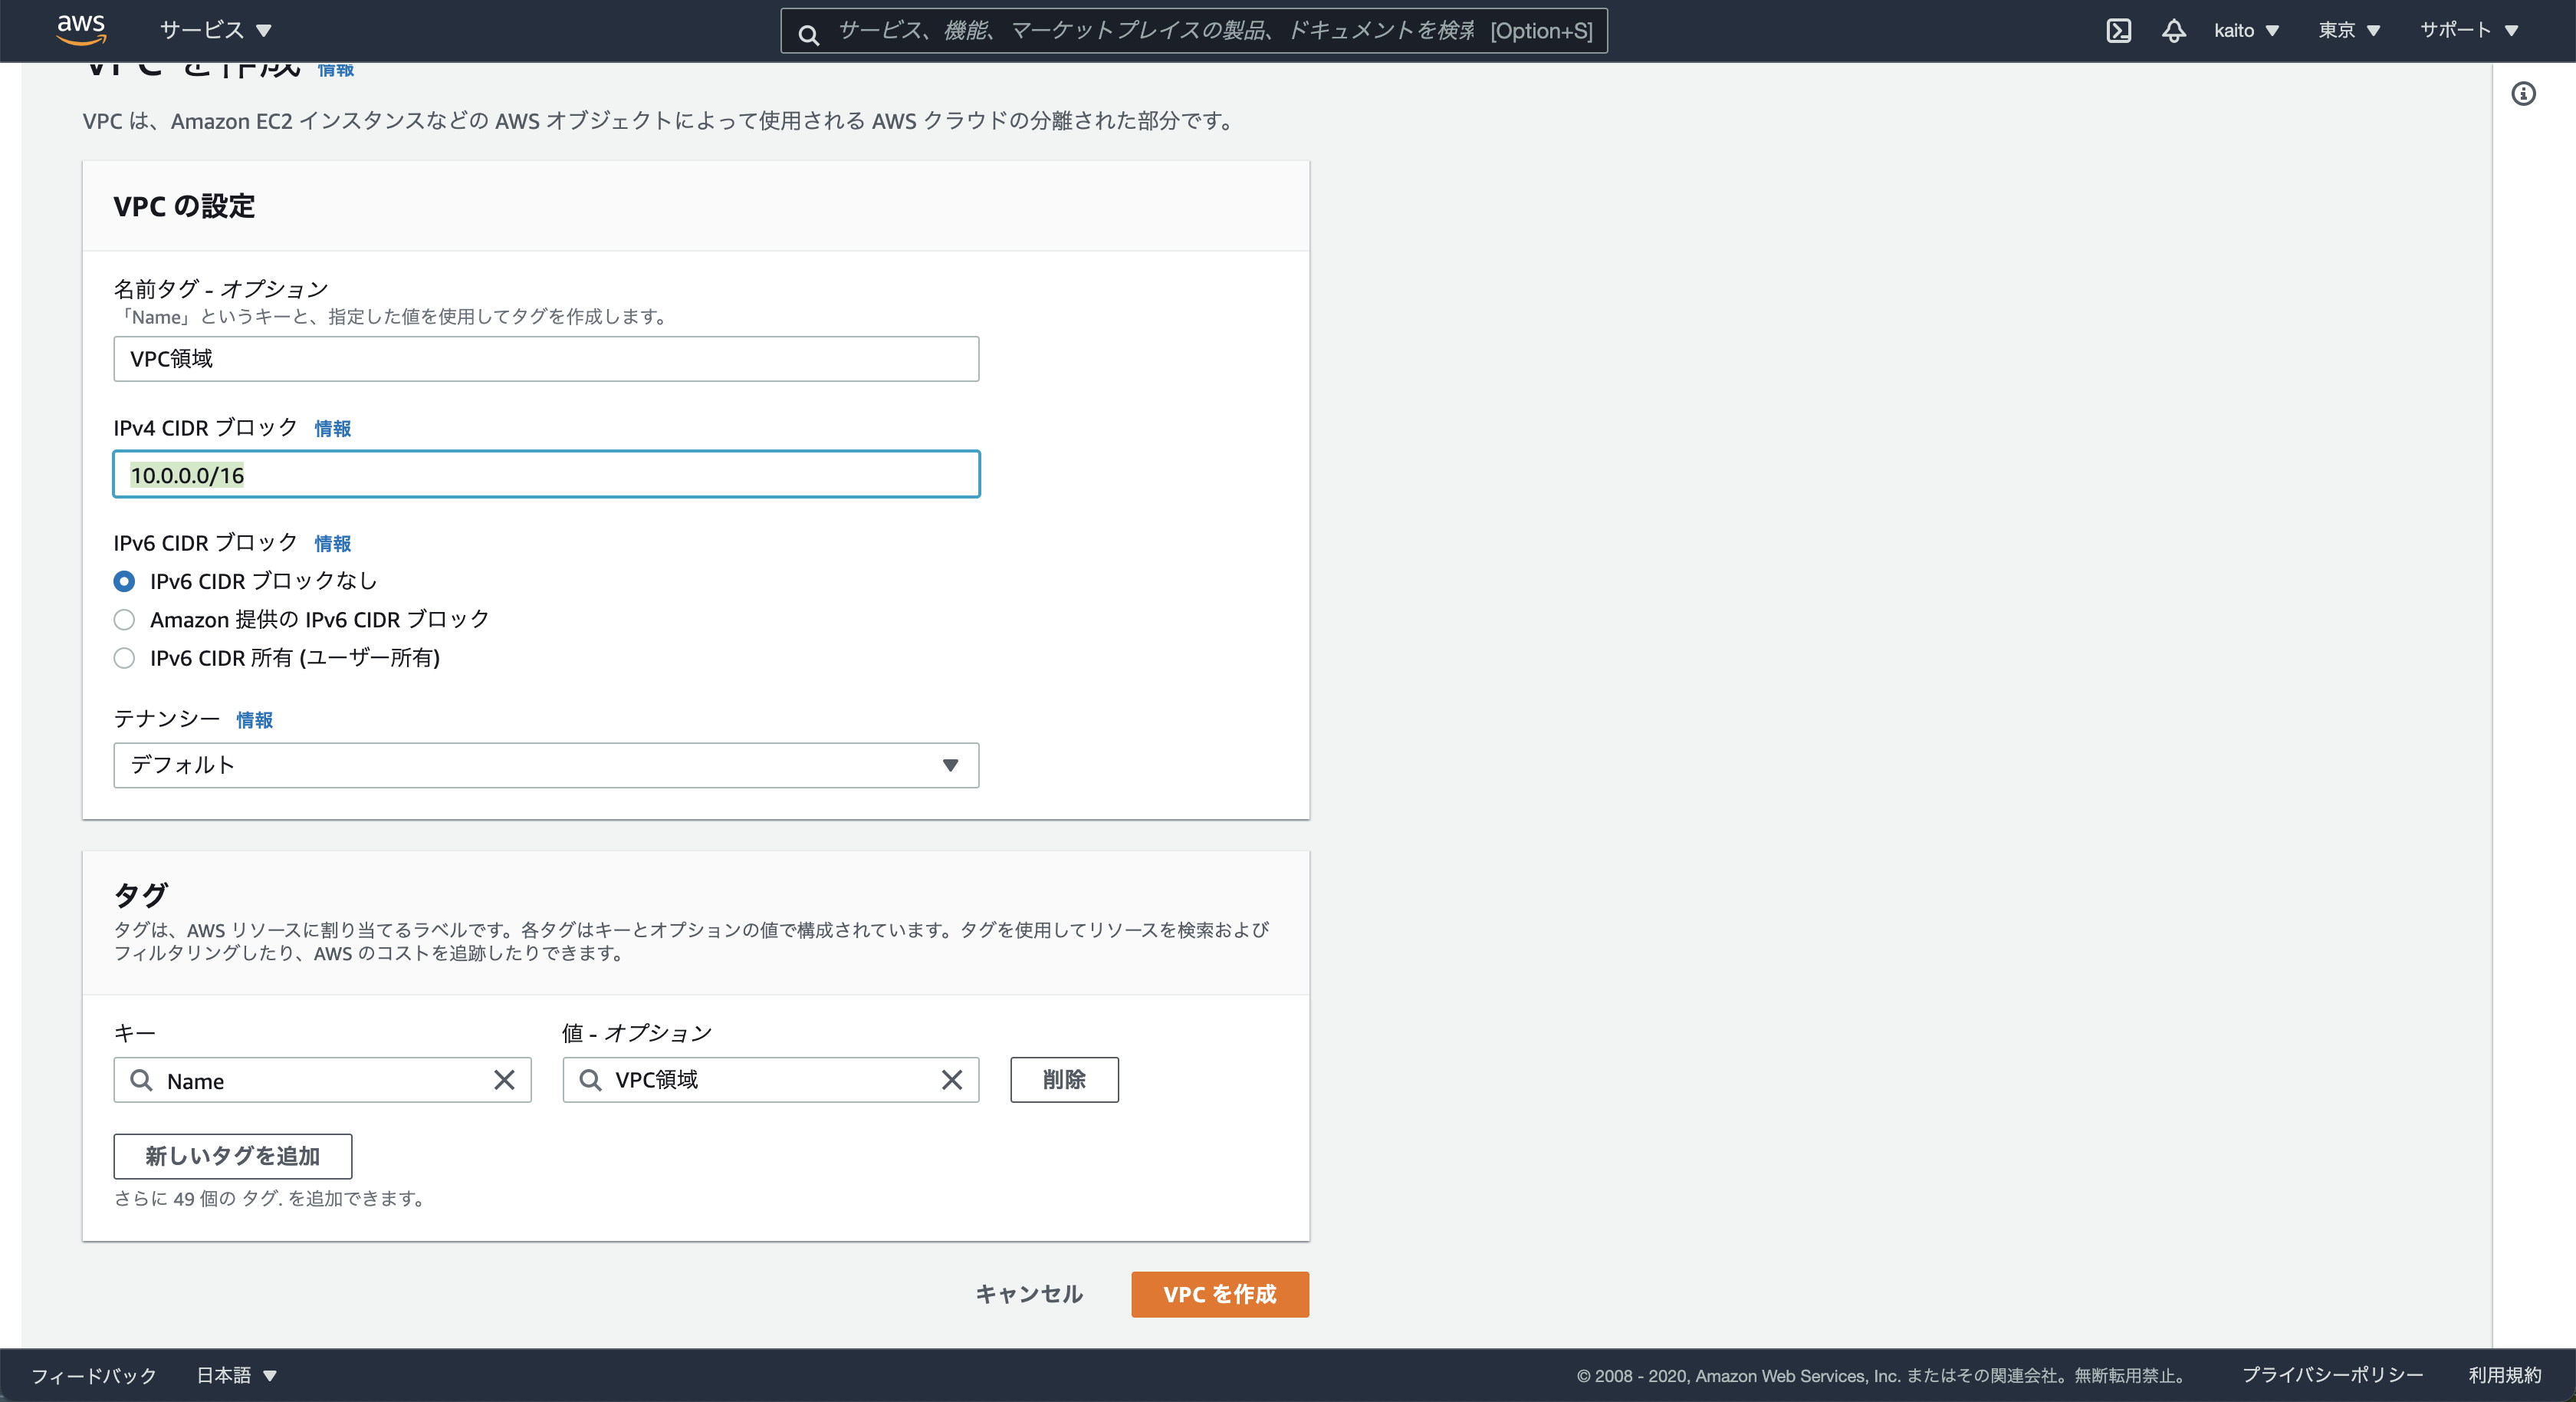Click the magnifier in top search bar
This screenshot has width=2576, height=1402.
pyautogui.click(x=808, y=34)
